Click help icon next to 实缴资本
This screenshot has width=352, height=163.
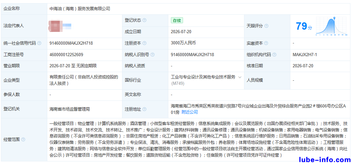coord(266,43)
